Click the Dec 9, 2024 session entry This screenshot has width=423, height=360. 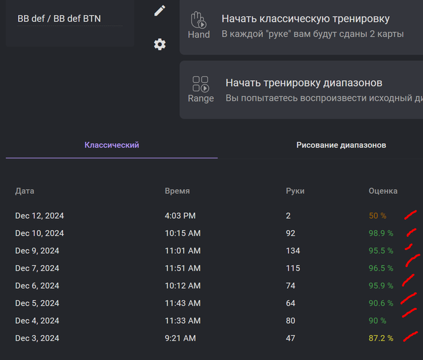(37, 251)
